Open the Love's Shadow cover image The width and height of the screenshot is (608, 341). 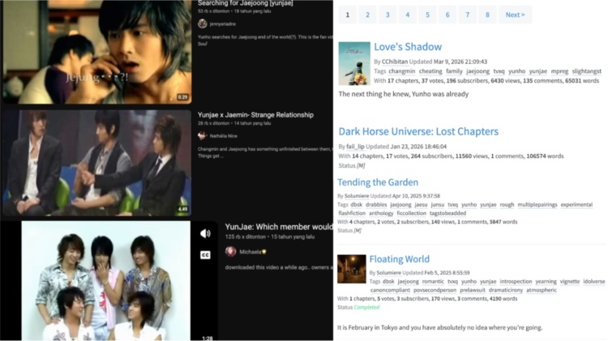354,63
